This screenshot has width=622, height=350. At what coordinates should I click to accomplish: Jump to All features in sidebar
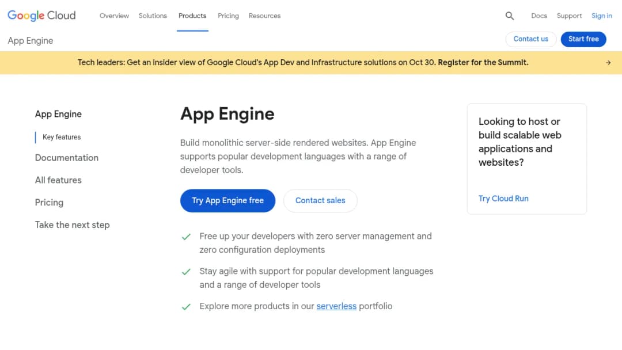(58, 180)
